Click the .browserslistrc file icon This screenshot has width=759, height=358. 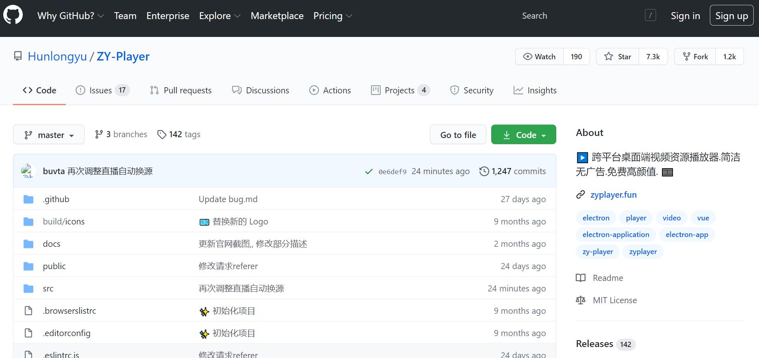pos(28,311)
